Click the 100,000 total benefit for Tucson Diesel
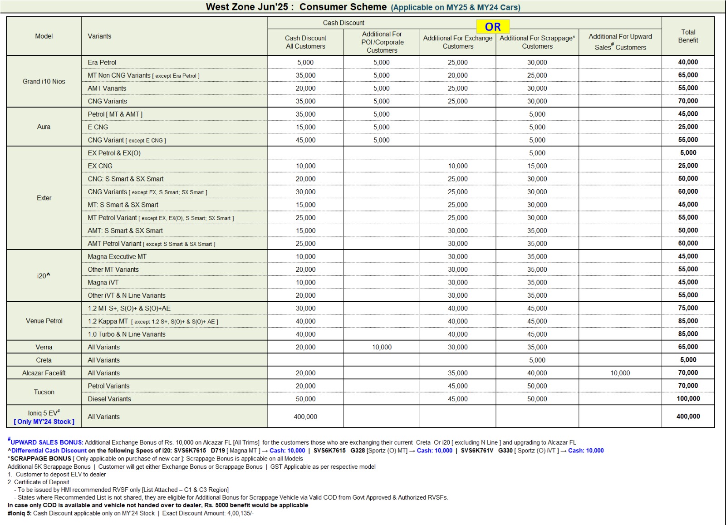The height and width of the screenshot is (525, 726). (688, 398)
